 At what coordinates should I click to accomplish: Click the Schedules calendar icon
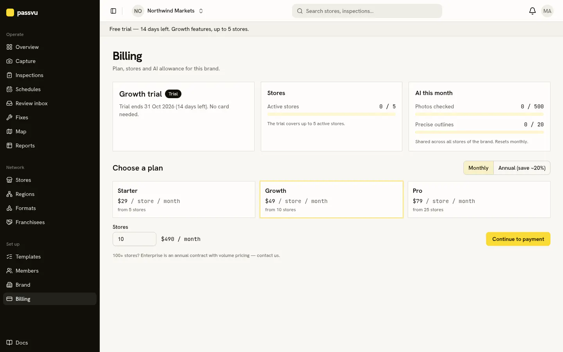point(9,89)
